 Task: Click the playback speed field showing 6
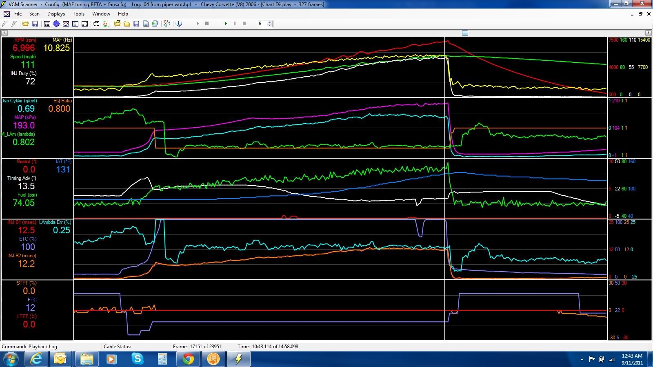click(x=261, y=24)
